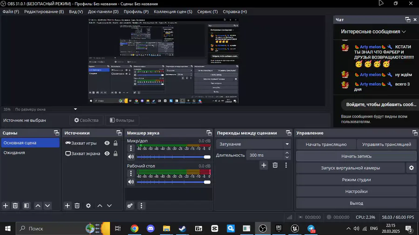Open virtual camera settings gear

coord(412,168)
